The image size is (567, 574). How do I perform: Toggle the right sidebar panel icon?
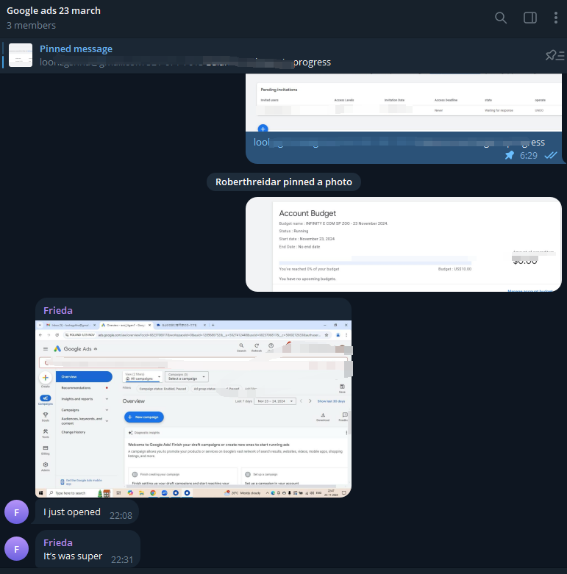tap(530, 18)
